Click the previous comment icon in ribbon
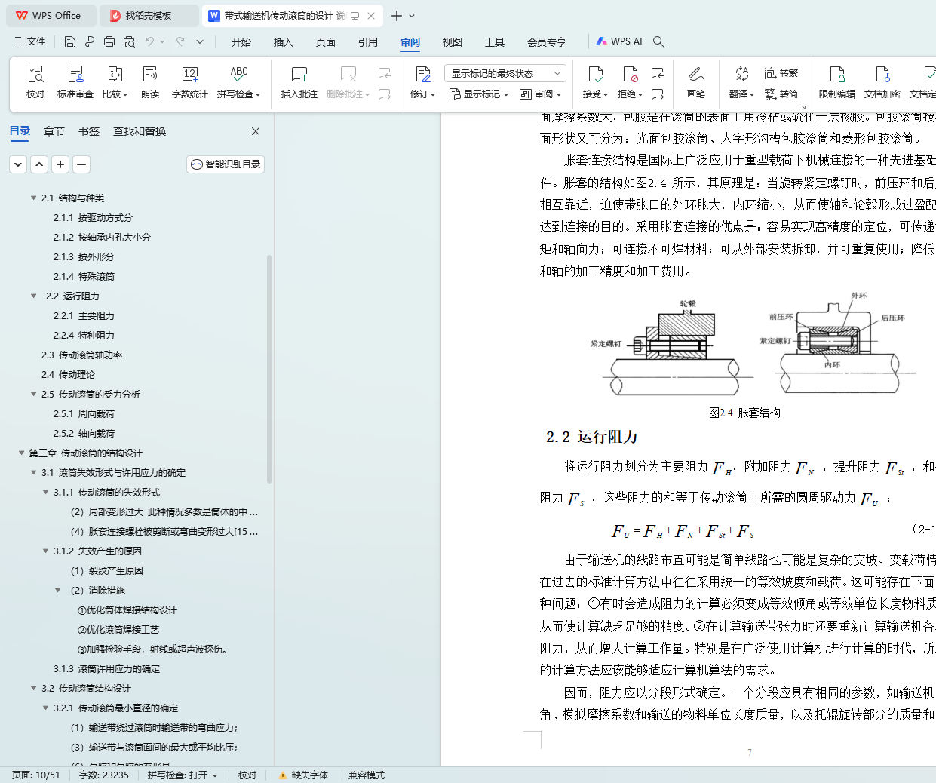 click(x=385, y=73)
